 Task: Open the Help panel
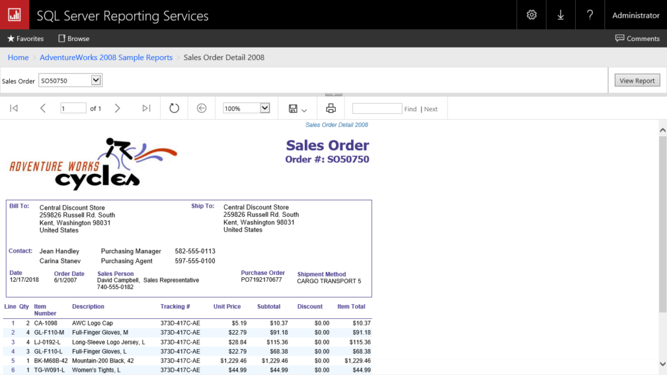589,14
